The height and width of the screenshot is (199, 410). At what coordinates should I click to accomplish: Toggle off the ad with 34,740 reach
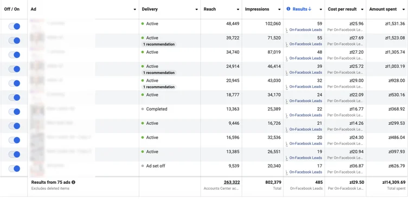(x=14, y=55)
